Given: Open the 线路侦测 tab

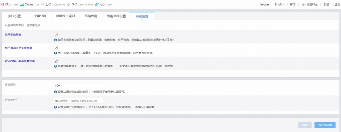Looking at the screenshot, I should point(91,16).
